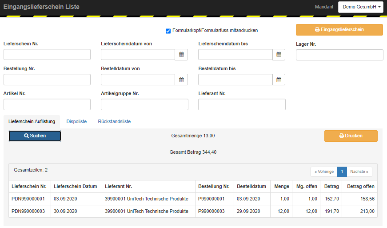Focus the Lieferschein Nr. input field

[x=47, y=55]
